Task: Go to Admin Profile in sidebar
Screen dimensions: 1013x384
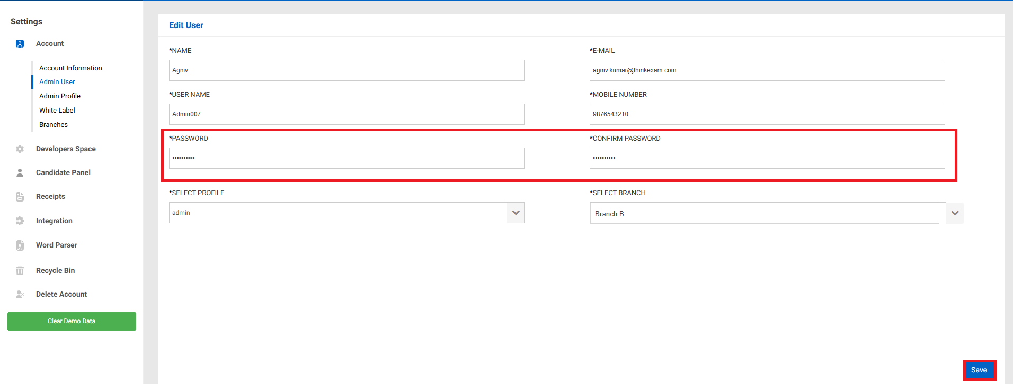Action: coord(60,96)
